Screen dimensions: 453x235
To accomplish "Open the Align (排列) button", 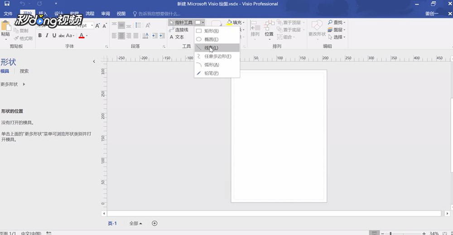I will point(255,30).
